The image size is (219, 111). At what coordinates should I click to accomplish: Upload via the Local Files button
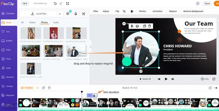pyautogui.click(x=38, y=14)
